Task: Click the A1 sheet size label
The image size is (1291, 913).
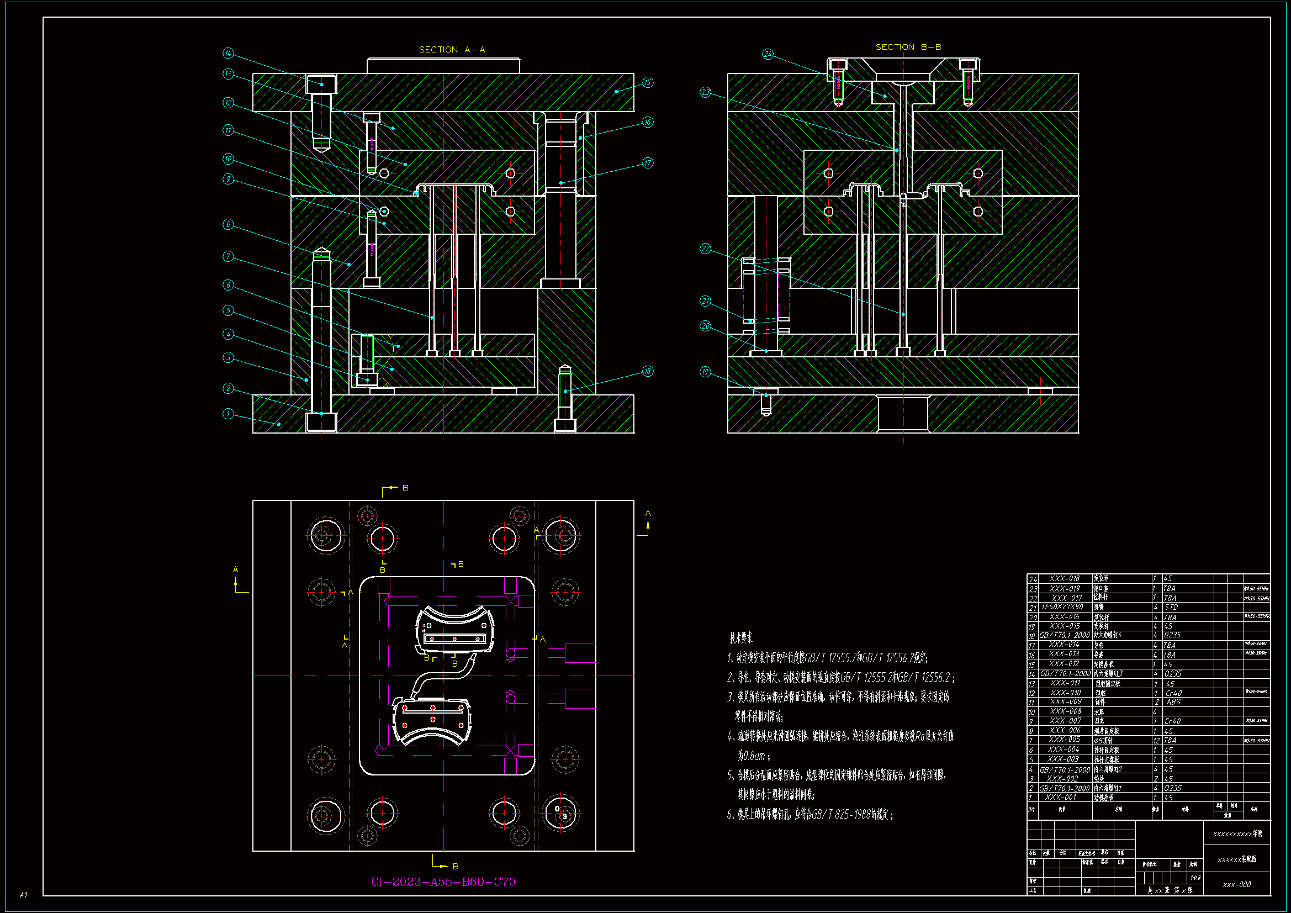Action: (23, 894)
